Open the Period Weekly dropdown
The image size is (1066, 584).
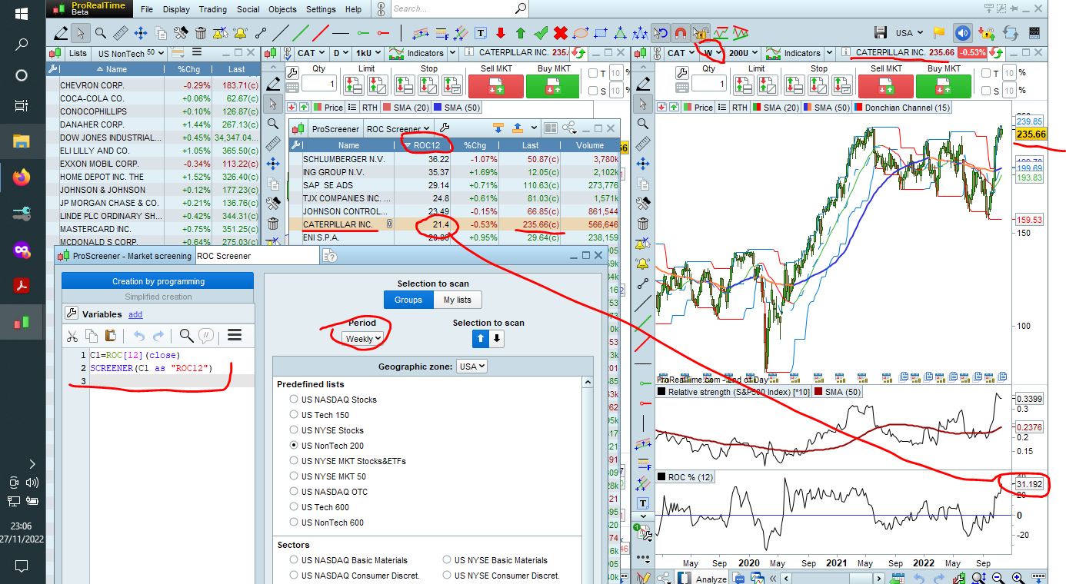(363, 338)
